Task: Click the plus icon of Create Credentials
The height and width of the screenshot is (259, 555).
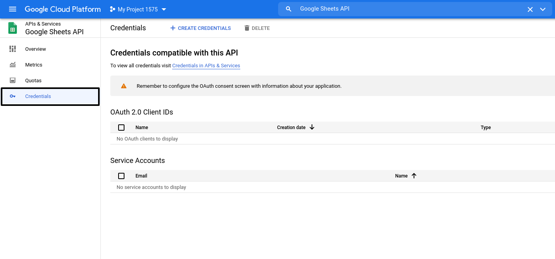Action: pyautogui.click(x=173, y=28)
